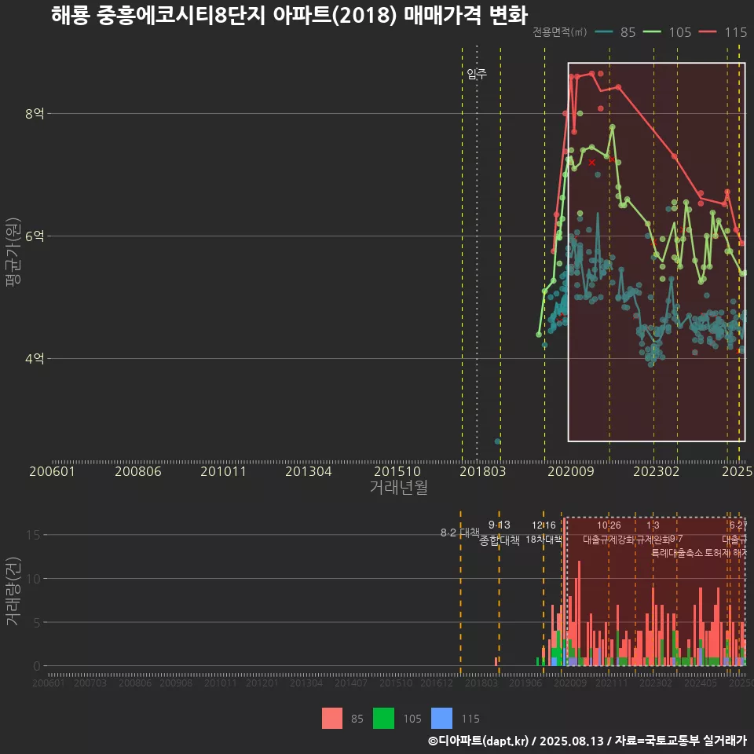The height and width of the screenshot is (754, 754).
Task: Click 201803 on the price chart axis
Action: (483, 471)
